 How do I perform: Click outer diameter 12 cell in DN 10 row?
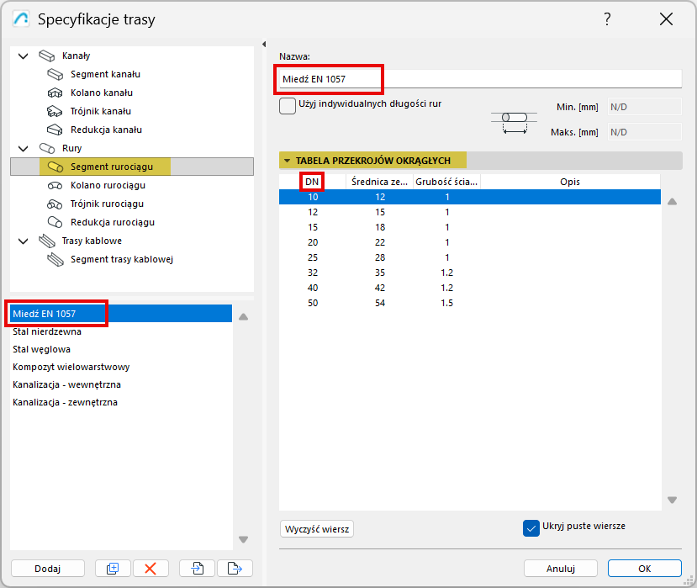[x=380, y=197]
